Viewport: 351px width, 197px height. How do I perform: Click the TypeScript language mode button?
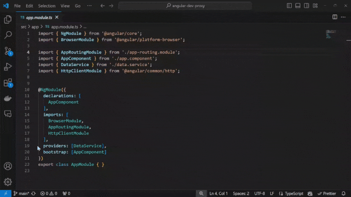294,193
